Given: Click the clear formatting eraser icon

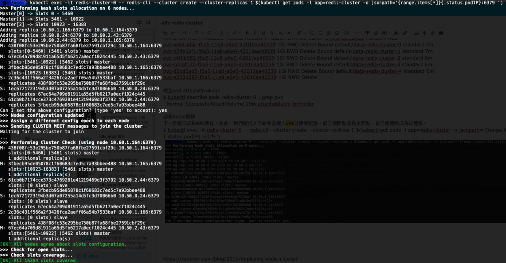Looking at the screenshot, I should click(376, 33).
